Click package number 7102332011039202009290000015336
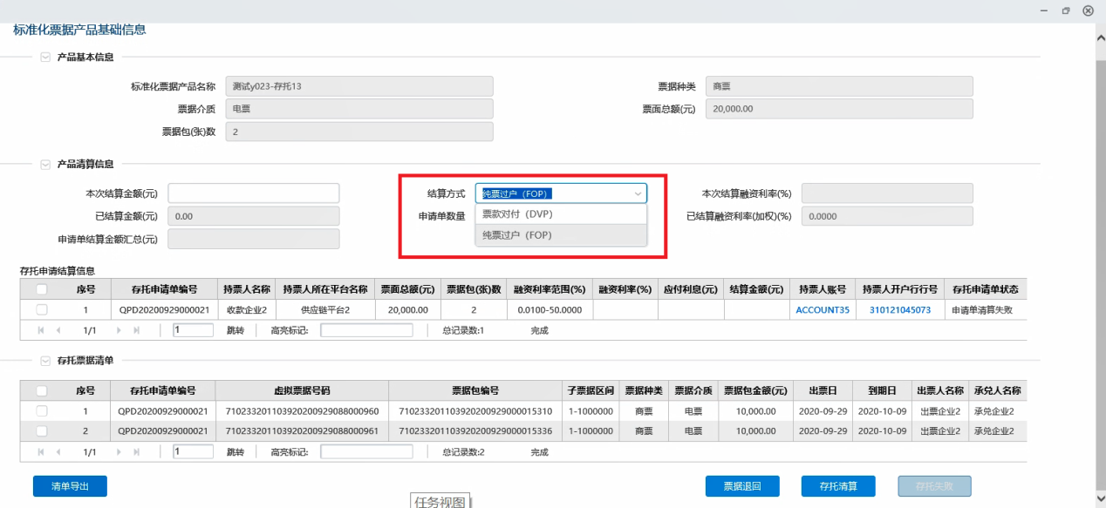 tap(475, 430)
